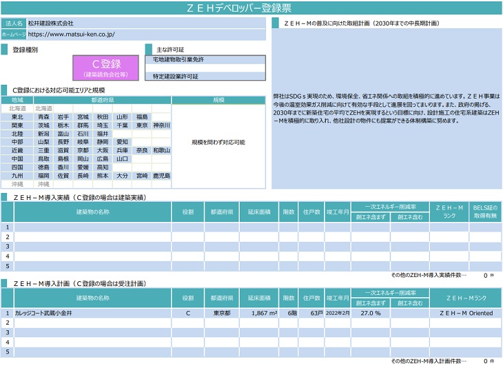Click the 宮城 prefecture cell

[x=83, y=117]
